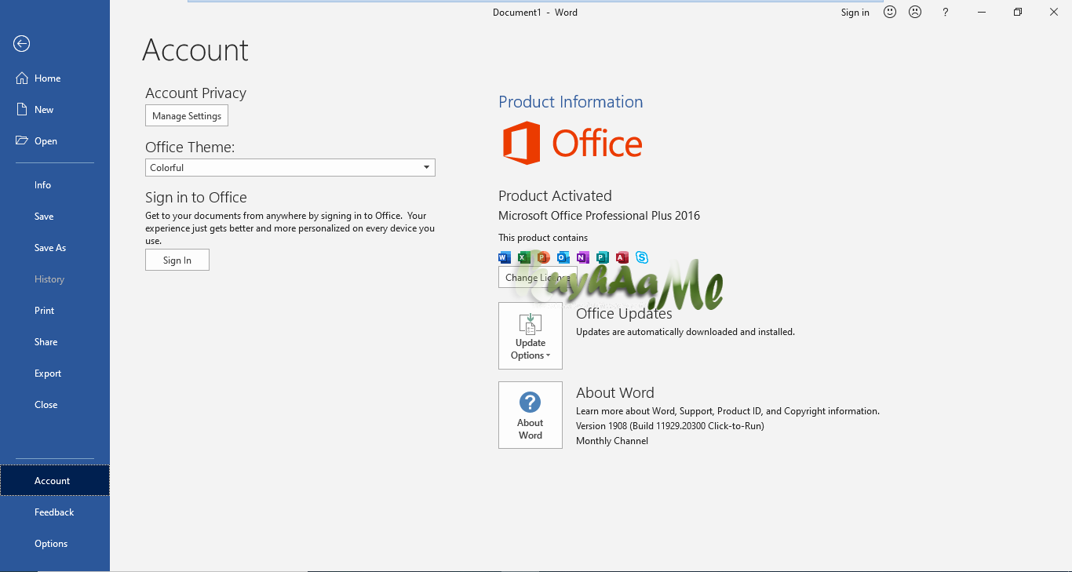Select the Account tab
This screenshot has width=1072, height=572.
(x=55, y=481)
